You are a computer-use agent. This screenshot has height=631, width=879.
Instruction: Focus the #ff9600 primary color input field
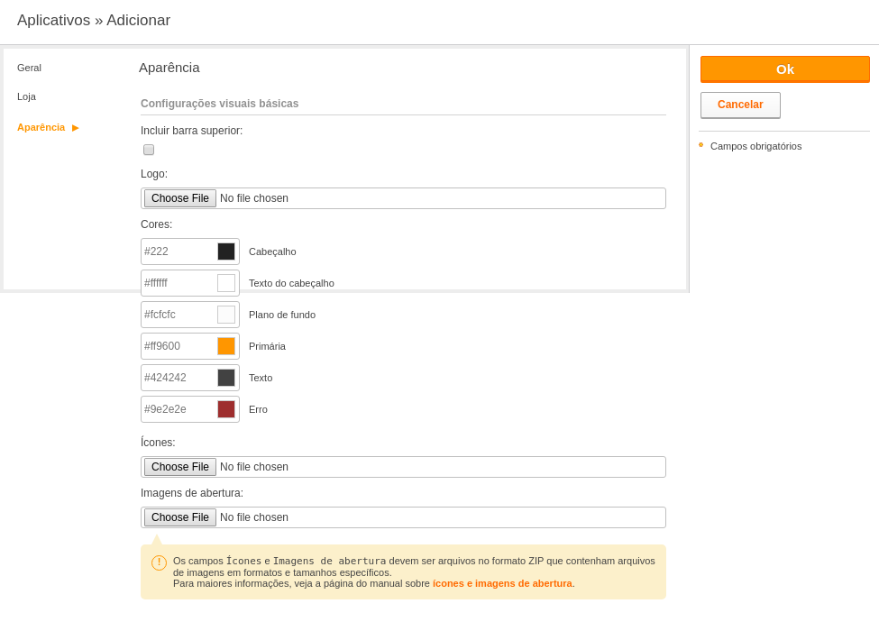pyautogui.click(x=179, y=346)
